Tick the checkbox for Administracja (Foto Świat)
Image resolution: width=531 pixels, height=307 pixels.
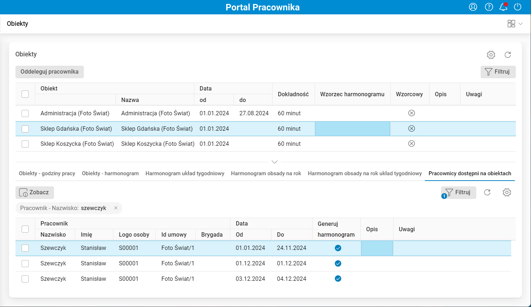[x=25, y=113]
